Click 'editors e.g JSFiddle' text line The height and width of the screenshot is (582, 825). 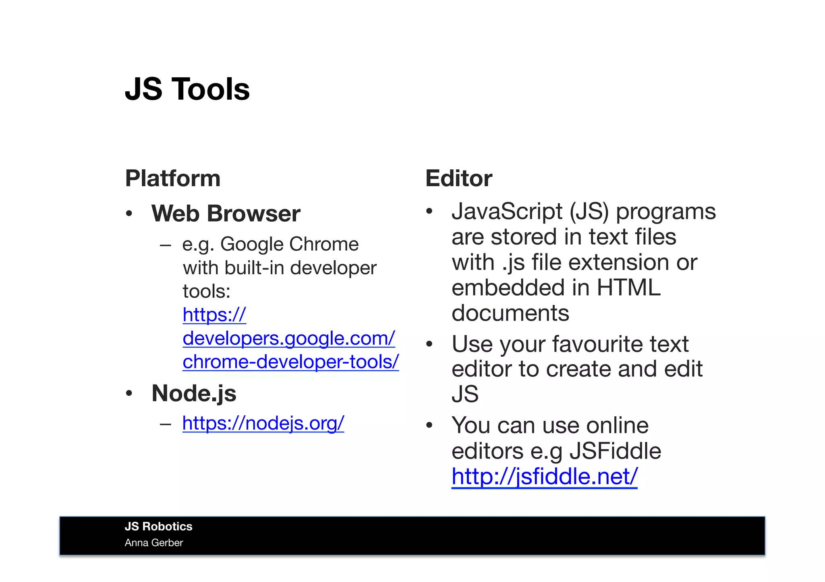coord(556,451)
